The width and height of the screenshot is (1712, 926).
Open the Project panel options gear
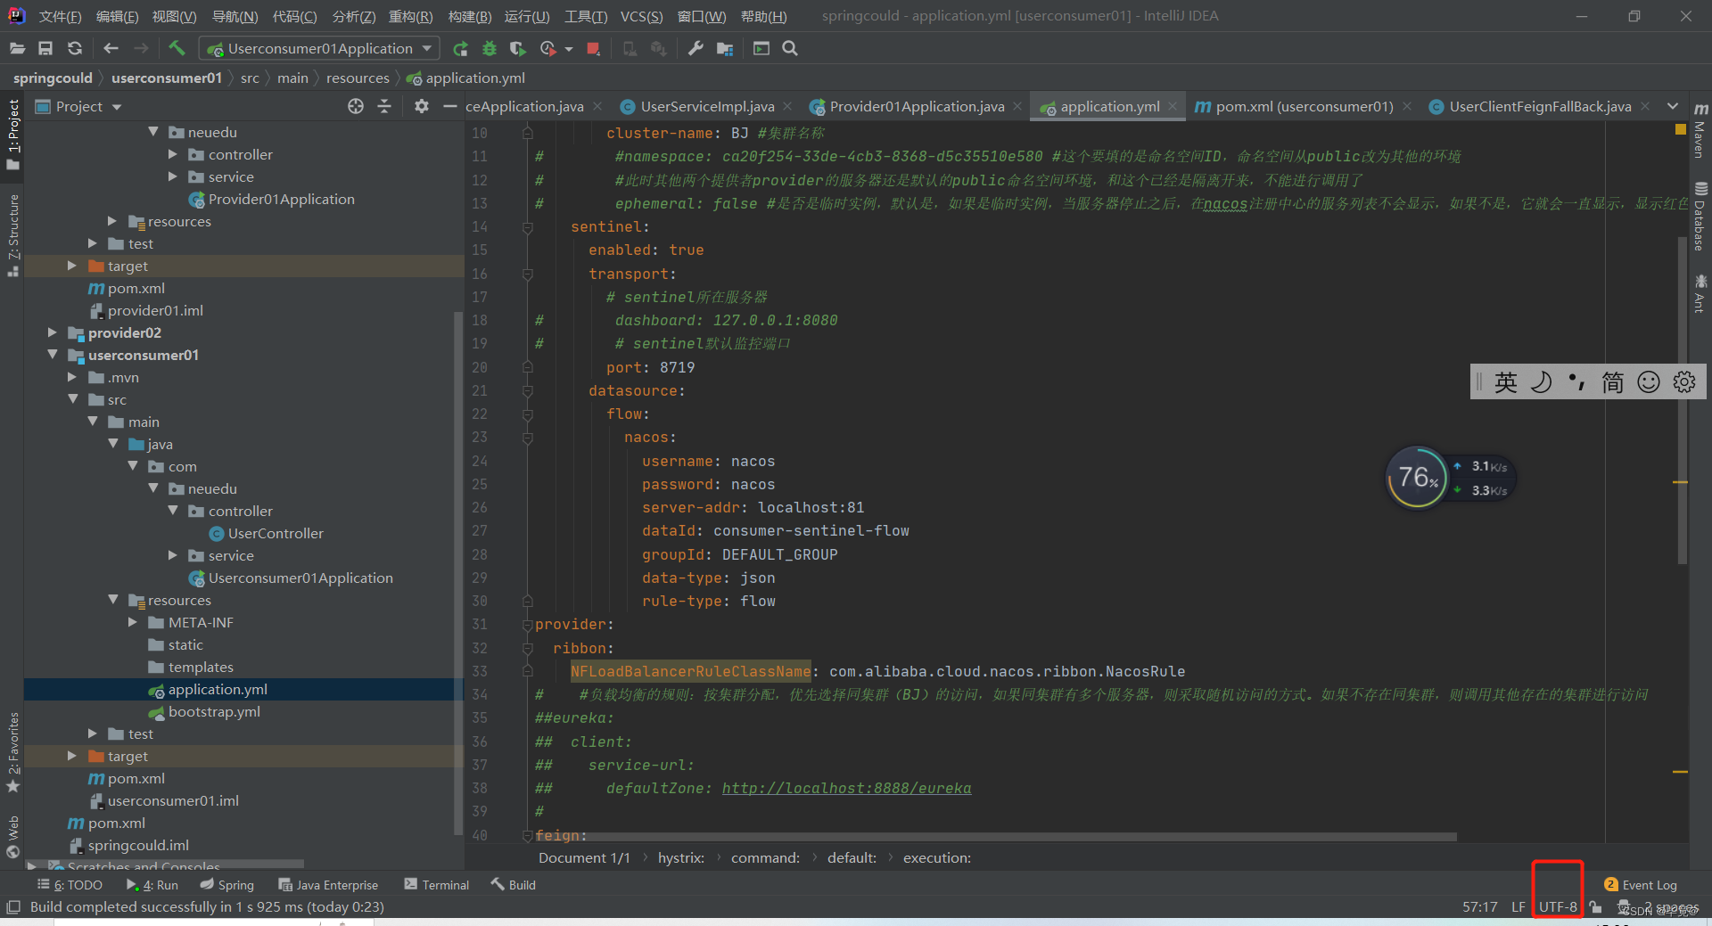click(x=421, y=106)
